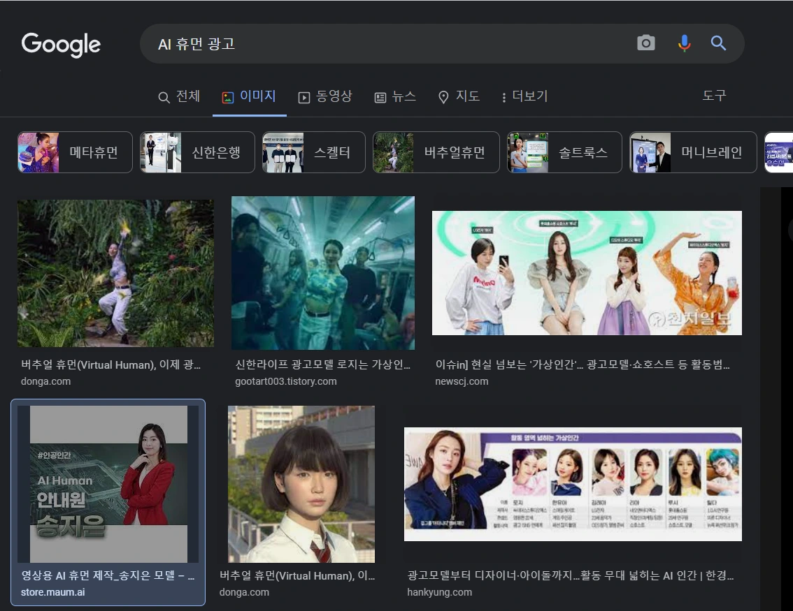Open the AI Human 안내원 송지은 image

tap(108, 484)
